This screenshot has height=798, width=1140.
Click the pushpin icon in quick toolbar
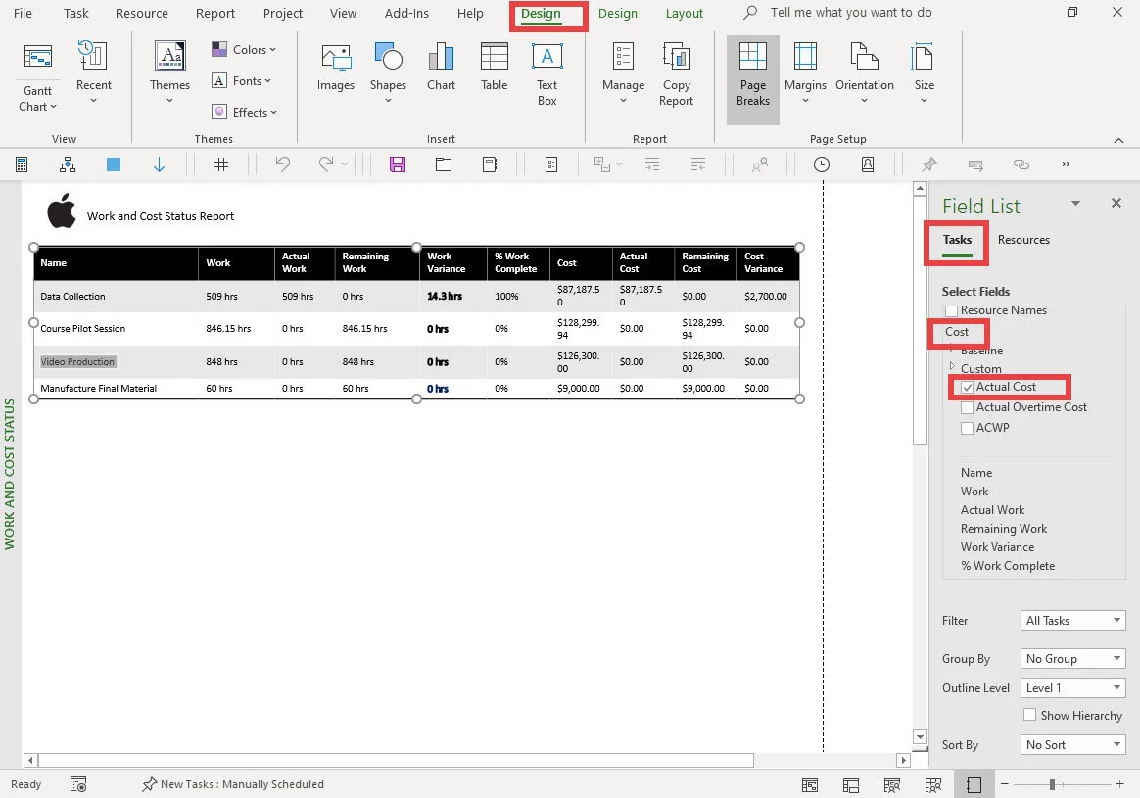928,164
